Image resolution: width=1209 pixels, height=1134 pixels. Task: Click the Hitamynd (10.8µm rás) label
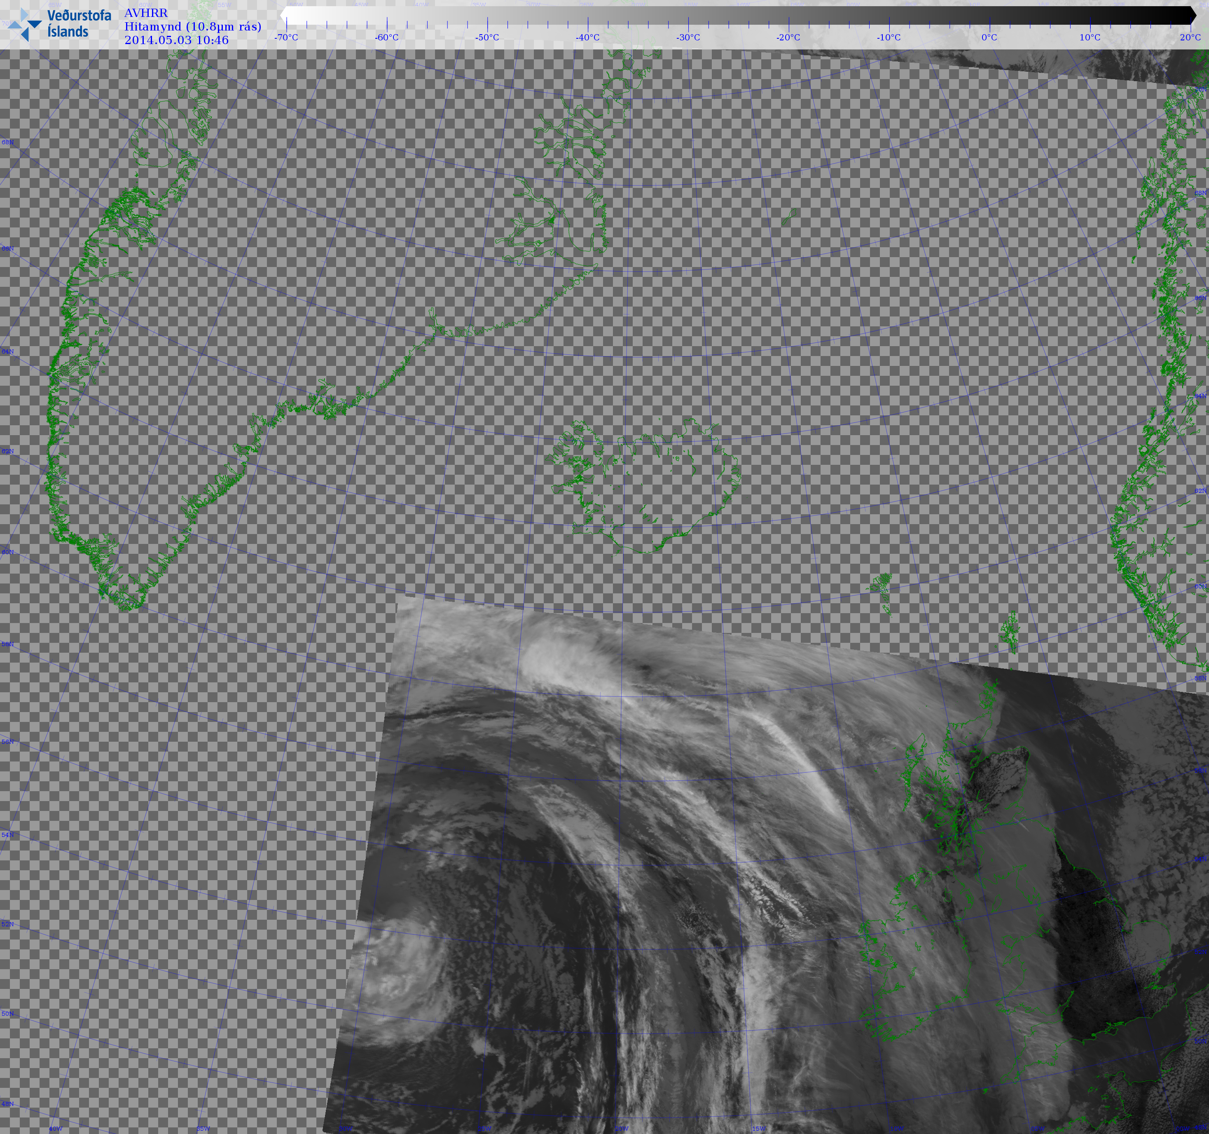pyautogui.click(x=193, y=27)
